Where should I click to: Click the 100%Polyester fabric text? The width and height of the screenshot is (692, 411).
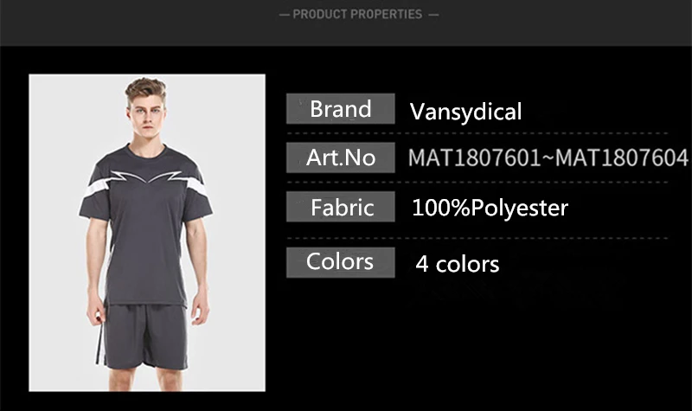point(490,208)
